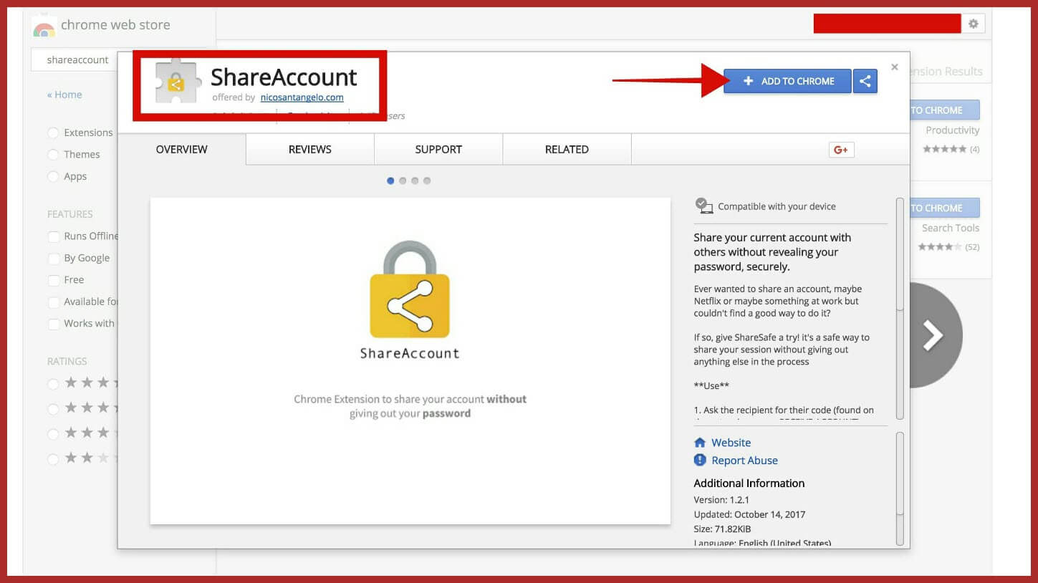Image resolution: width=1038 pixels, height=583 pixels.
Task: Tick the Free checkbox
Action: tap(53, 280)
